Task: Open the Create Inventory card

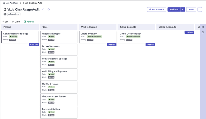Action: (x=98, y=37)
